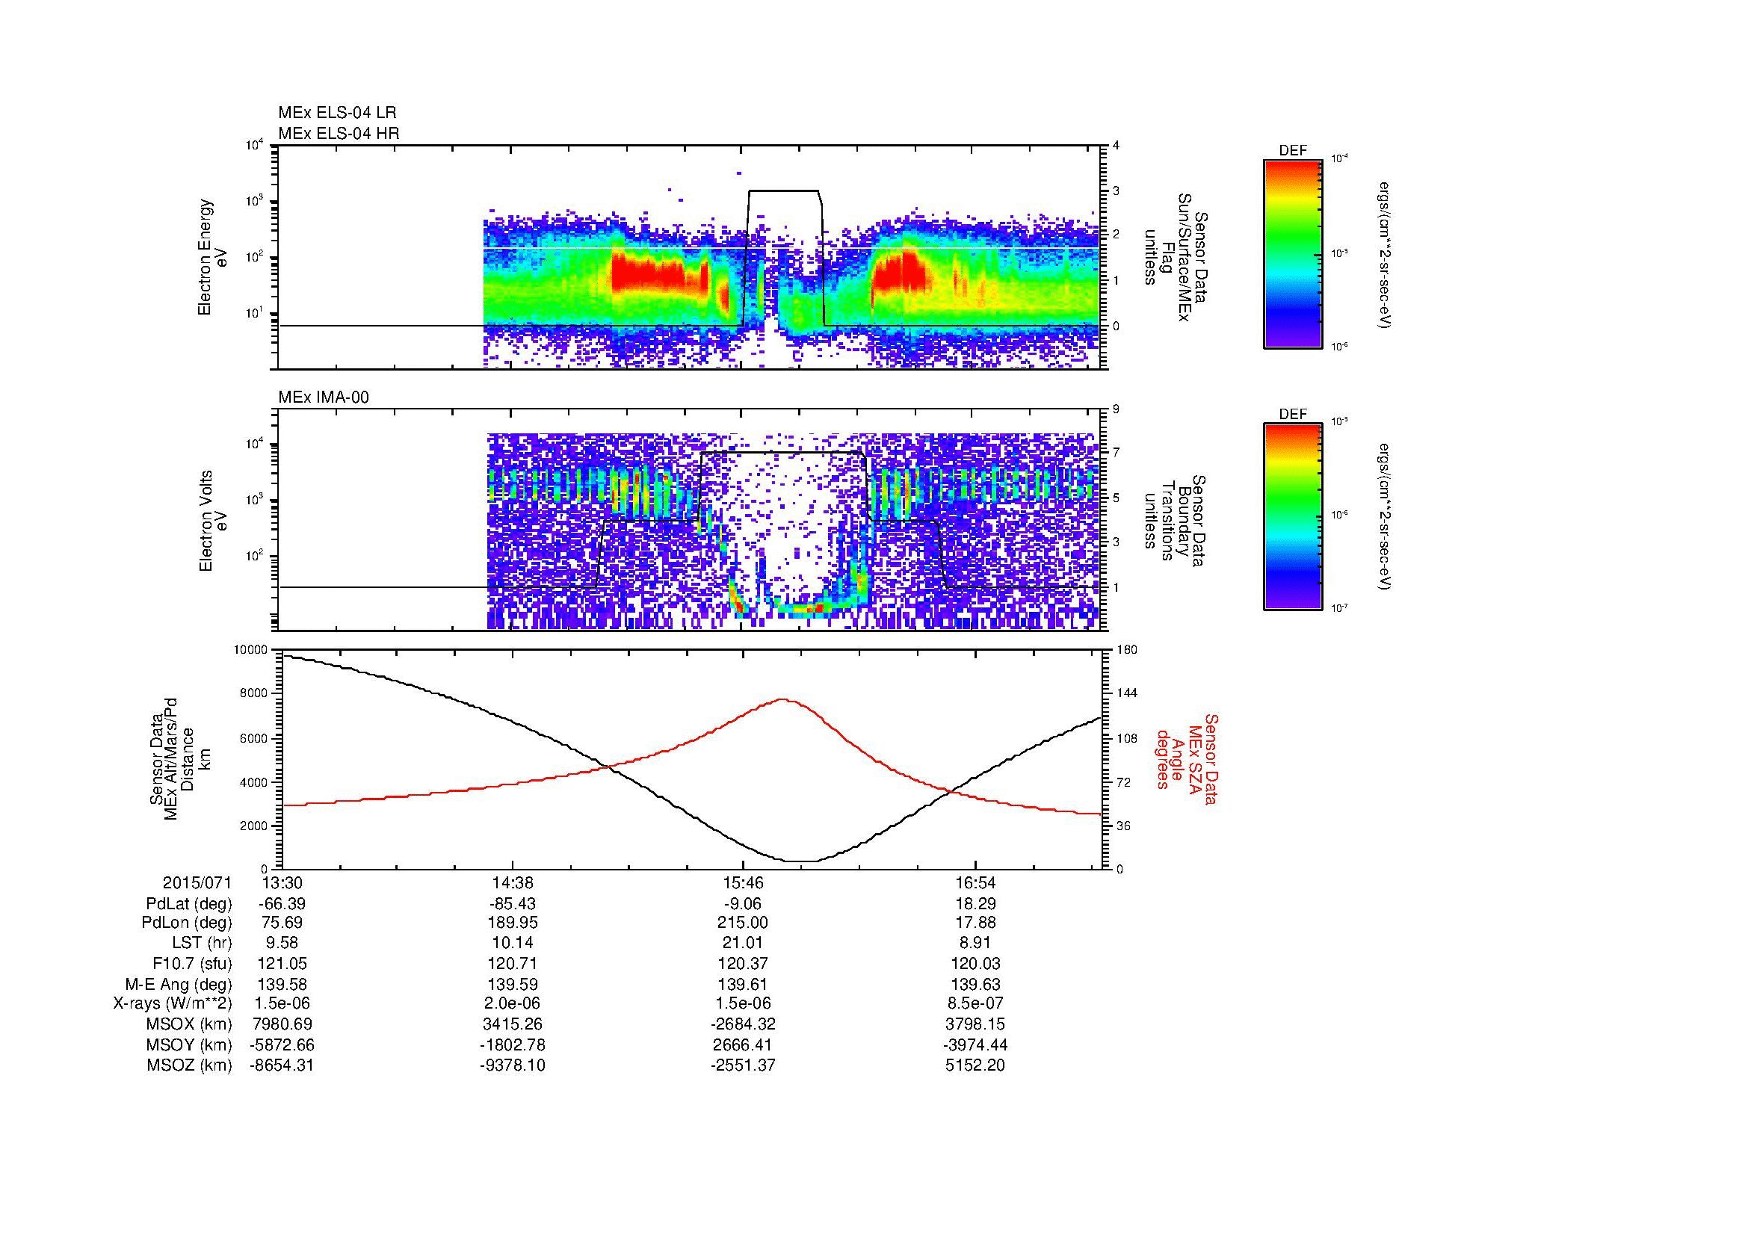The image size is (1748, 1235).
Task: Select the 'PdLon (deg)' row label
Action: [187, 923]
